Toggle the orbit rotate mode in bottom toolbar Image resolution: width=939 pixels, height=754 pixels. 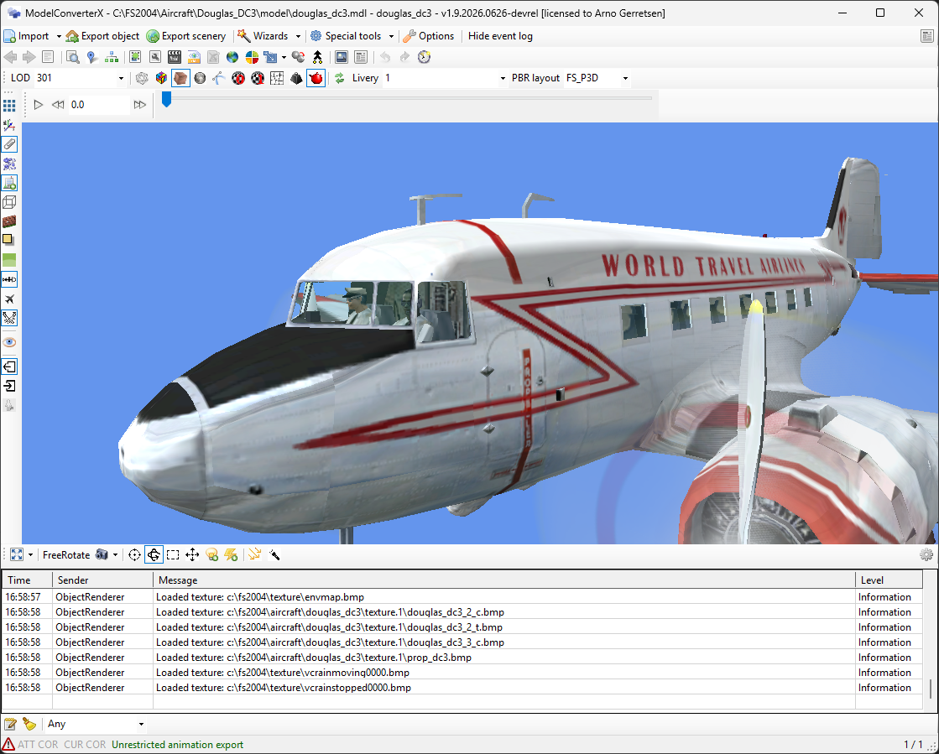tap(154, 554)
